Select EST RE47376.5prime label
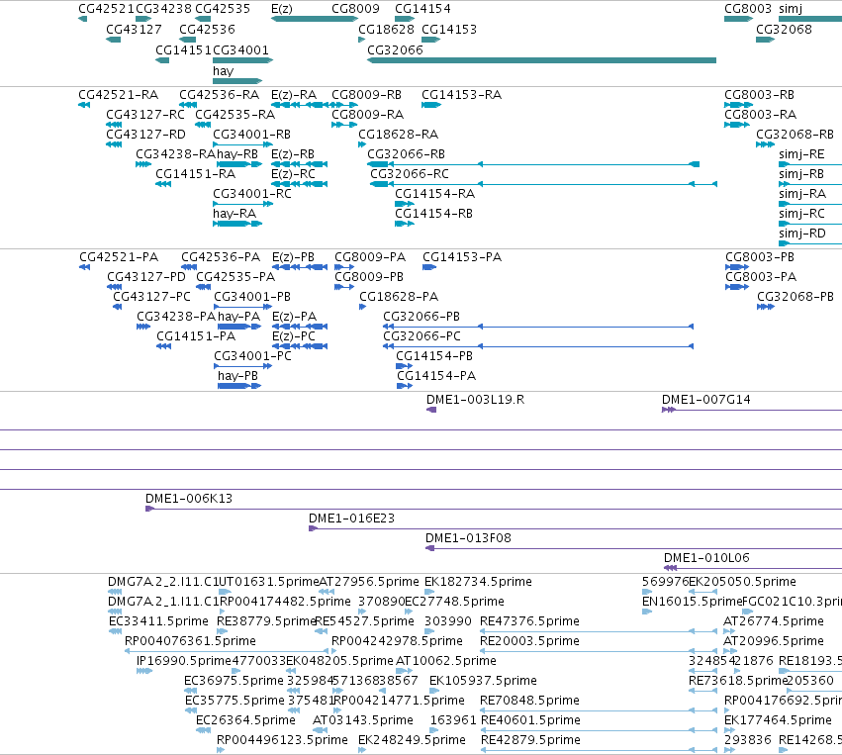The width and height of the screenshot is (842, 755). pyautogui.click(x=529, y=621)
